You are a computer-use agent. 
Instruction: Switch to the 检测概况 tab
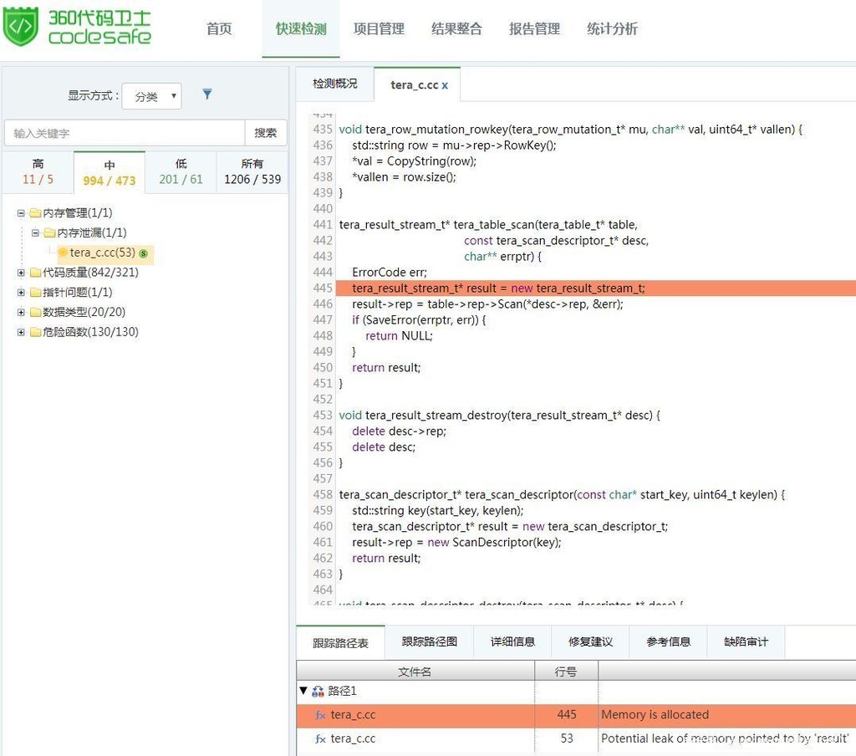334,84
